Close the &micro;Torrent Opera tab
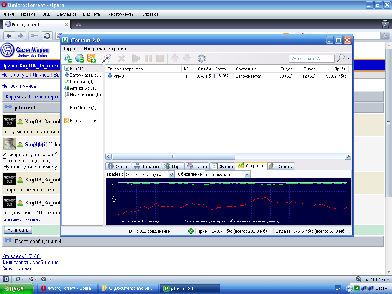392x294 pixels. point(66,24)
